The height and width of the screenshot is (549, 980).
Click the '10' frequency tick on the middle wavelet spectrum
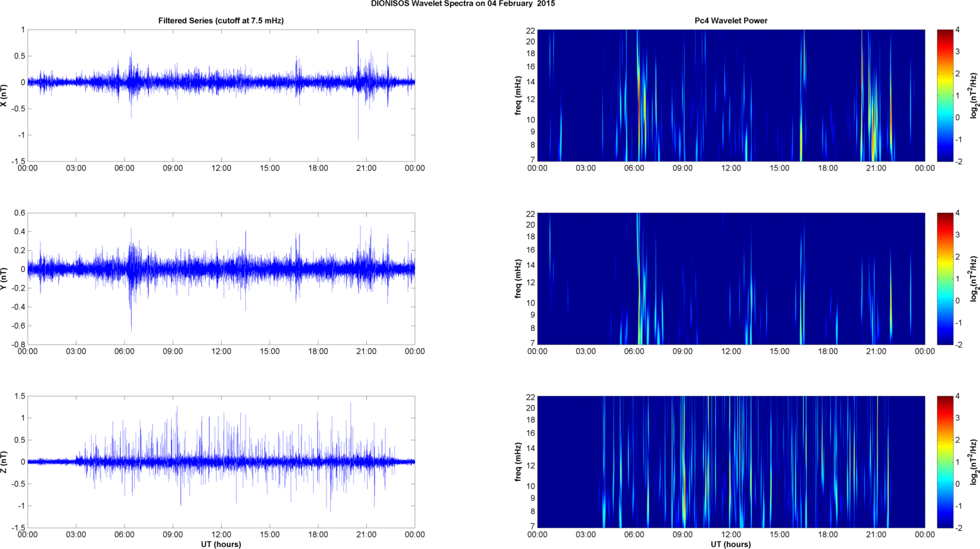pyautogui.click(x=531, y=303)
